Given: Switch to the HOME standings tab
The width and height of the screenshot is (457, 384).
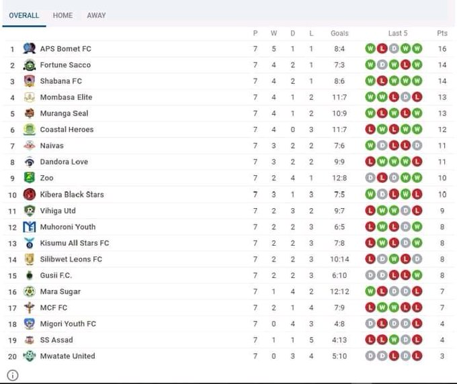Looking at the screenshot, I should pos(63,15).
